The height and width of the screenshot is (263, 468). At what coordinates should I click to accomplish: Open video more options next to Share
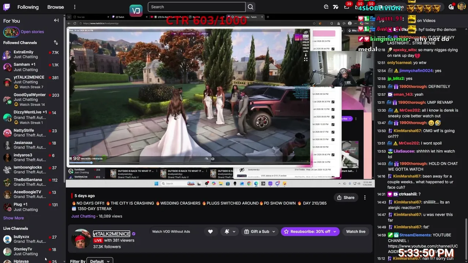click(365, 198)
